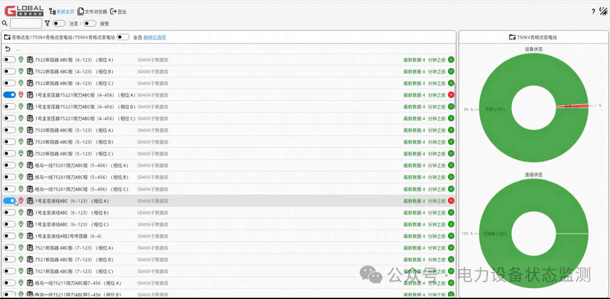Click the wand icon at top right
Screen dimensions: 610x299
[x=603, y=11]
